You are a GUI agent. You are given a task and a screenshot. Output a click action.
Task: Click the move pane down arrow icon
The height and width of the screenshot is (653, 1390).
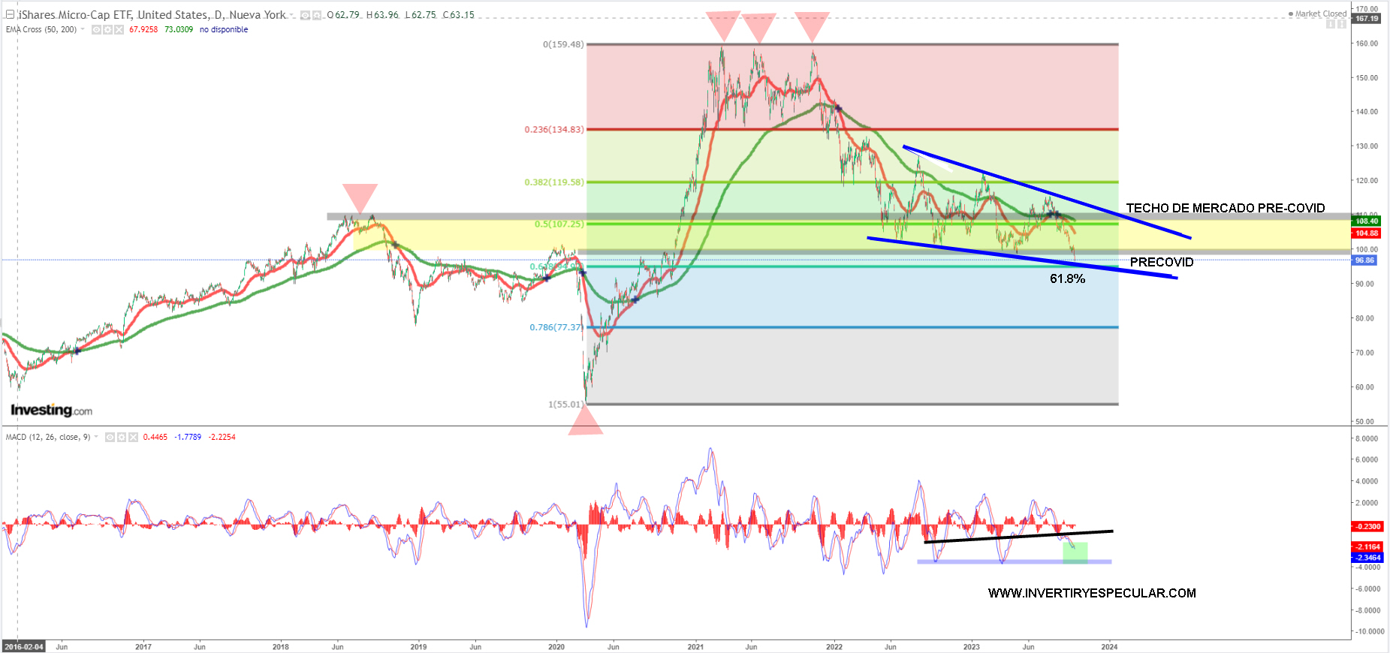point(1331,24)
